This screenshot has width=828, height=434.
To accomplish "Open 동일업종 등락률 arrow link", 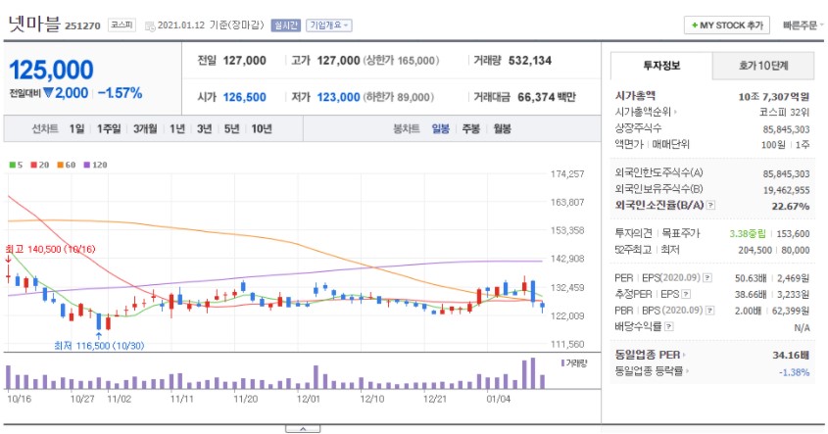I will [687, 371].
